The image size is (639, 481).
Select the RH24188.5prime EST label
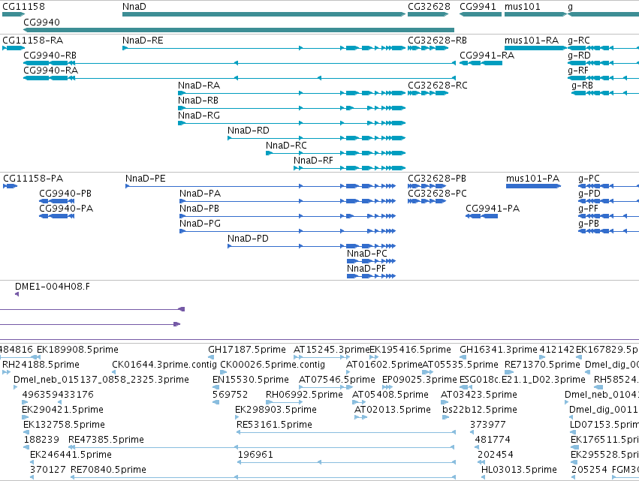(x=41, y=365)
